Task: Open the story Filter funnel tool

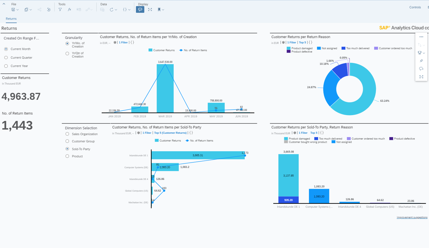Action: pyautogui.click(x=60, y=9)
